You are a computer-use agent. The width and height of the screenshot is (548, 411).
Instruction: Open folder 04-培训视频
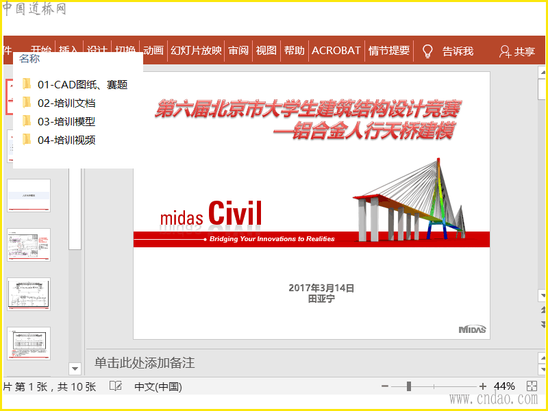(x=59, y=140)
